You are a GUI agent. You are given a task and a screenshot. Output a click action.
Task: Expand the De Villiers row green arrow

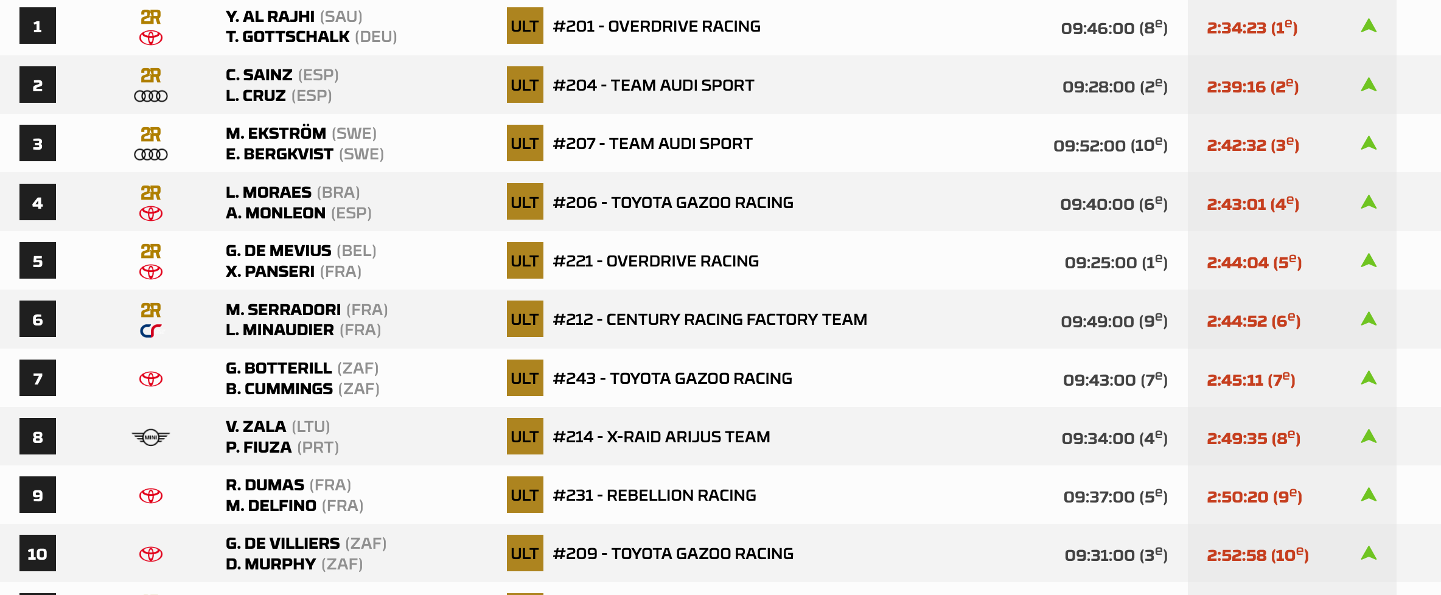1369,554
